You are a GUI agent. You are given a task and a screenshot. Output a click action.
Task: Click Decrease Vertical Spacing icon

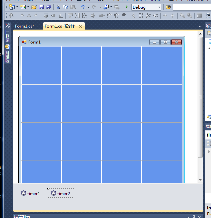pos(148,16)
